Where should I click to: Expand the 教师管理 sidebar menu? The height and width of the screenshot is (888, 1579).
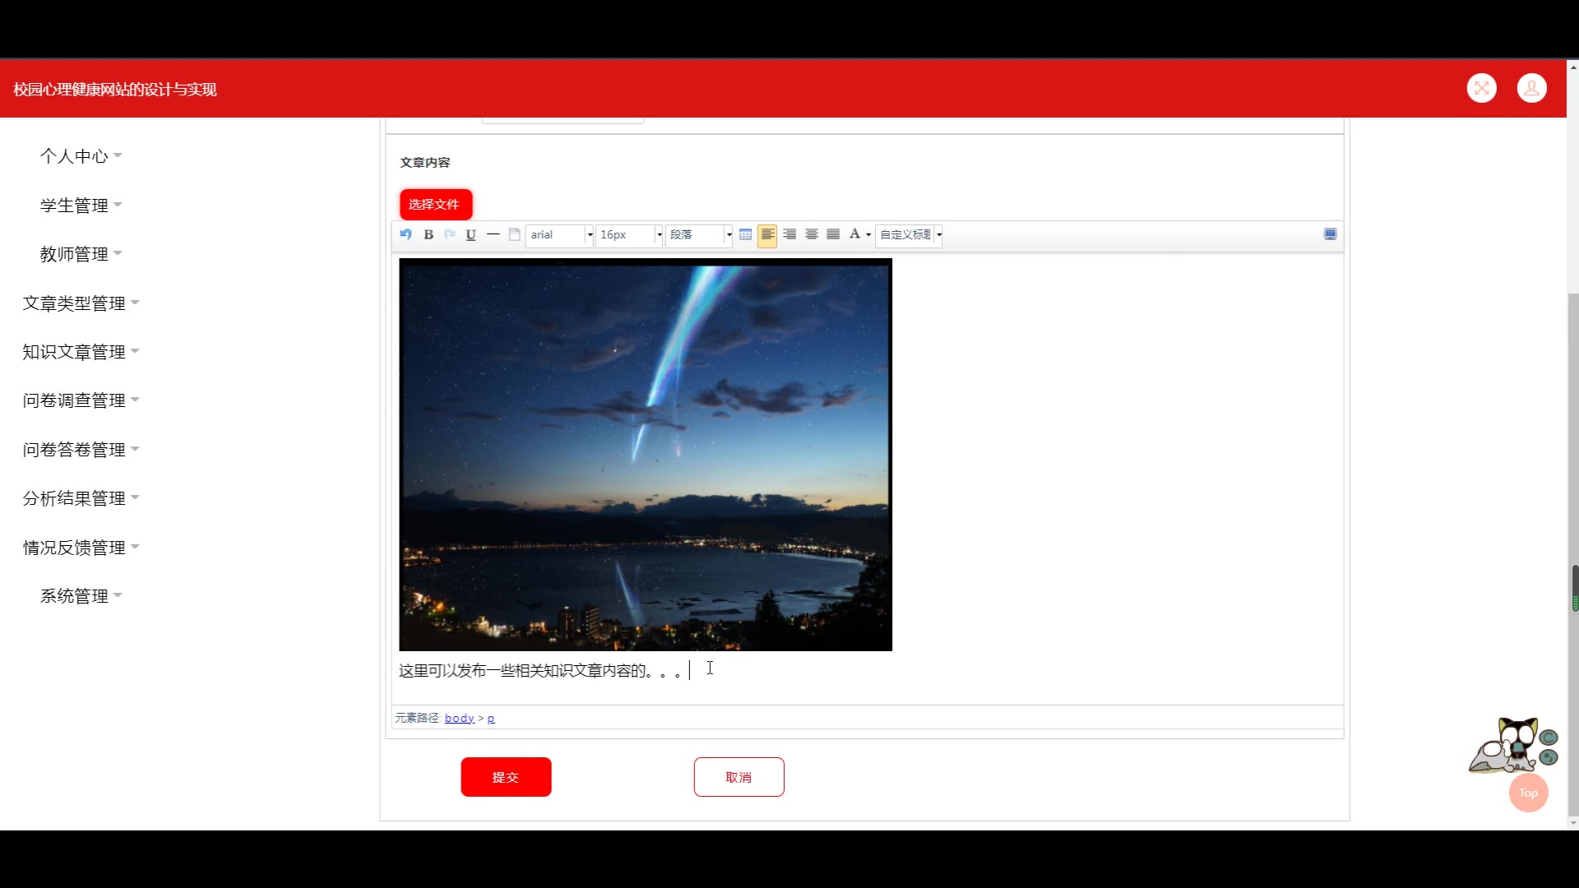tap(81, 254)
